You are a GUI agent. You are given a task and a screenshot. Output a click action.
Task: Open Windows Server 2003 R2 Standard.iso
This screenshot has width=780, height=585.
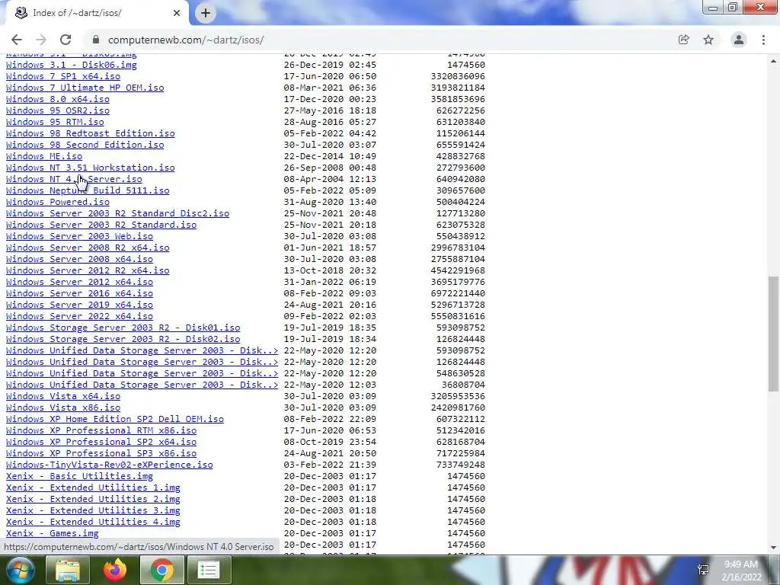click(101, 225)
